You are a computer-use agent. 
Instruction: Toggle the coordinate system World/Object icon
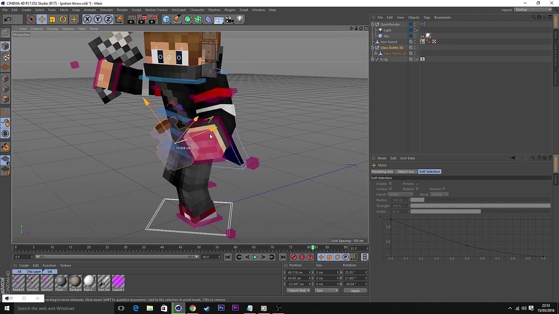pyautogui.click(x=119, y=19)
